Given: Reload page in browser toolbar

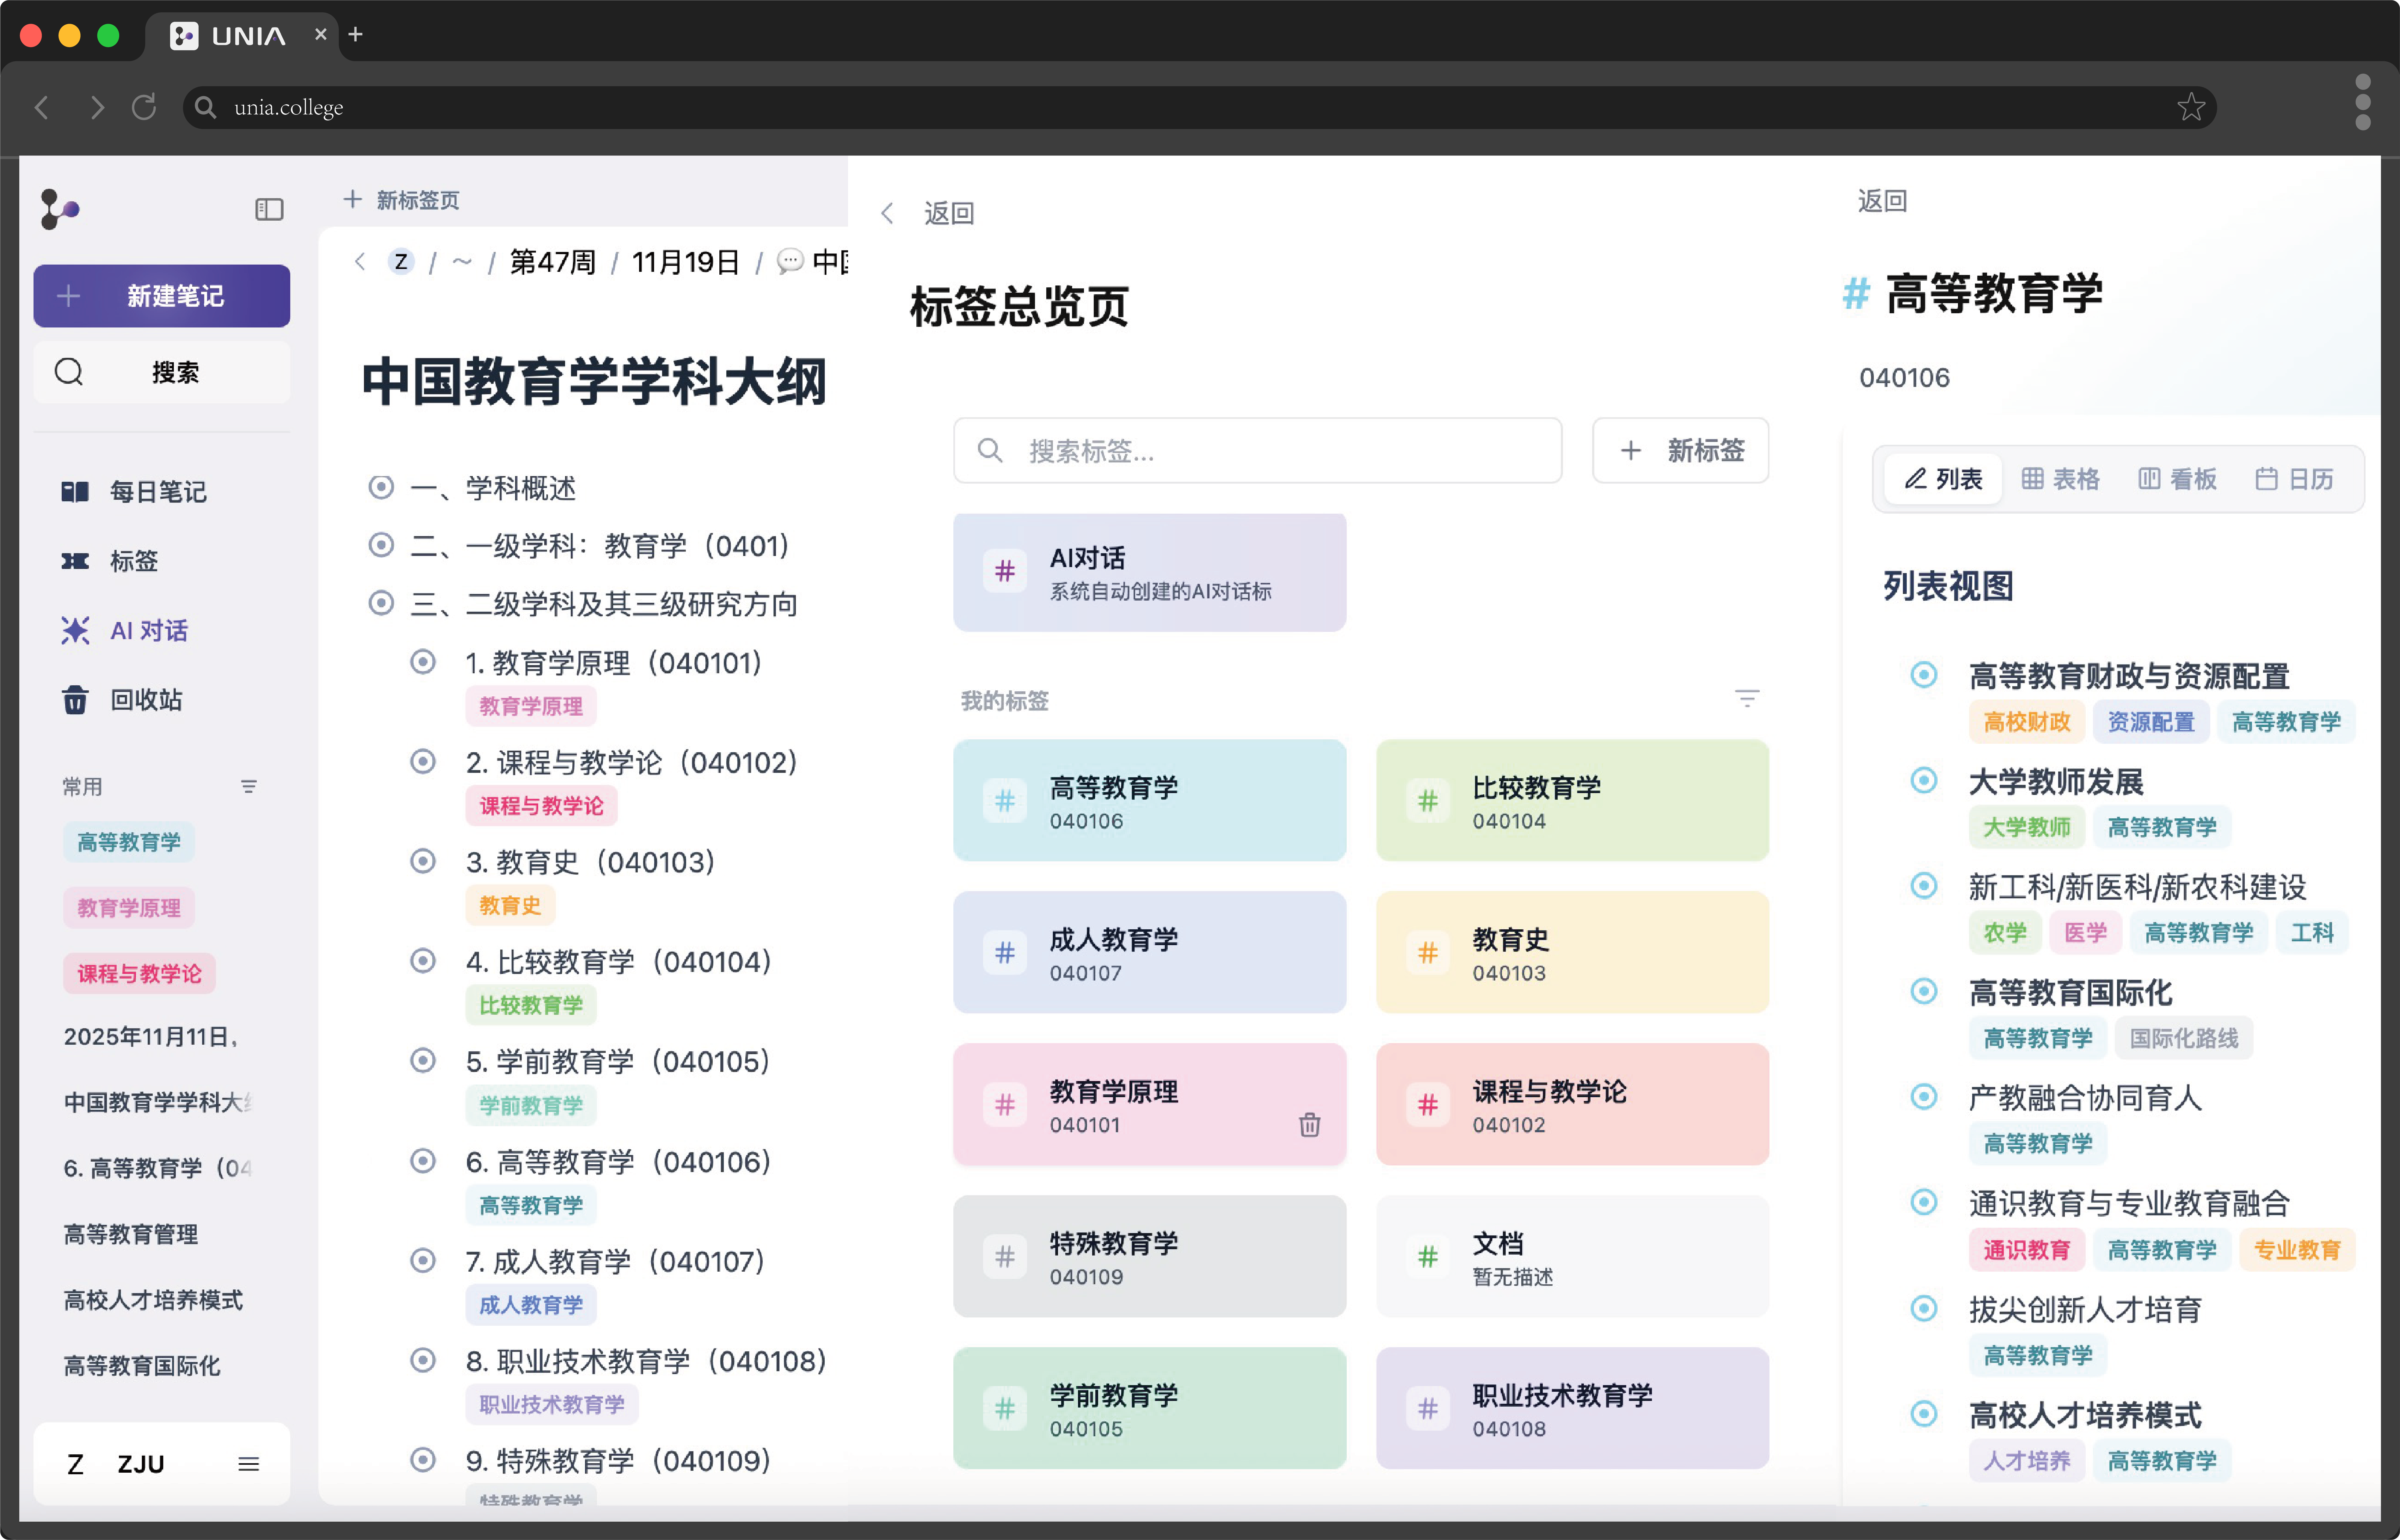Looking at the screenshot, I should (144, 107).
